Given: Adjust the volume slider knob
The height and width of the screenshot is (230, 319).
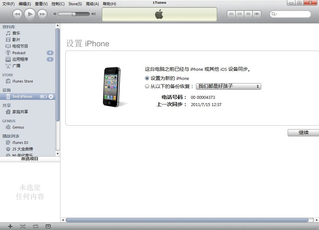Looking at the screenshot, I should 74,14.
